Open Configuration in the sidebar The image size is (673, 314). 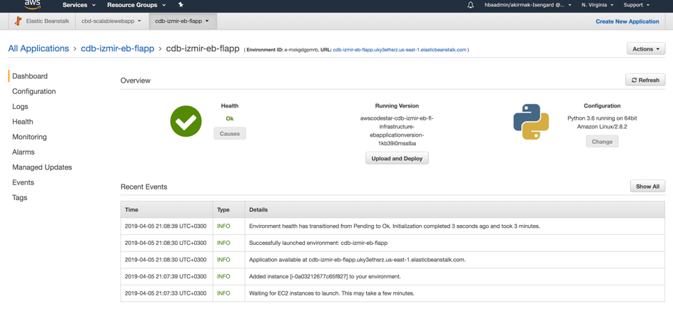(x=34, y=91)
